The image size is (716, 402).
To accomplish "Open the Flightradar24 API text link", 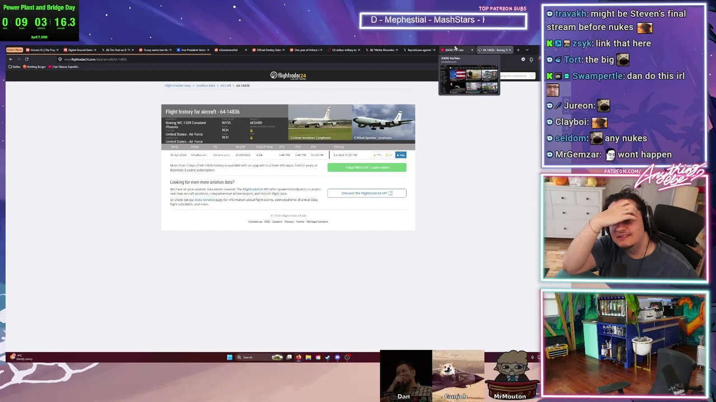I will pos(256,189).
